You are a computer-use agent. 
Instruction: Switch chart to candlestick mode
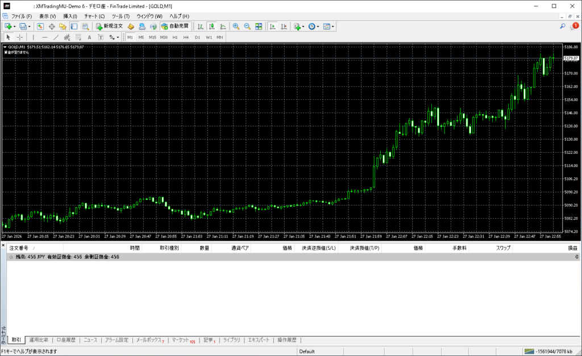click(211, 26)
